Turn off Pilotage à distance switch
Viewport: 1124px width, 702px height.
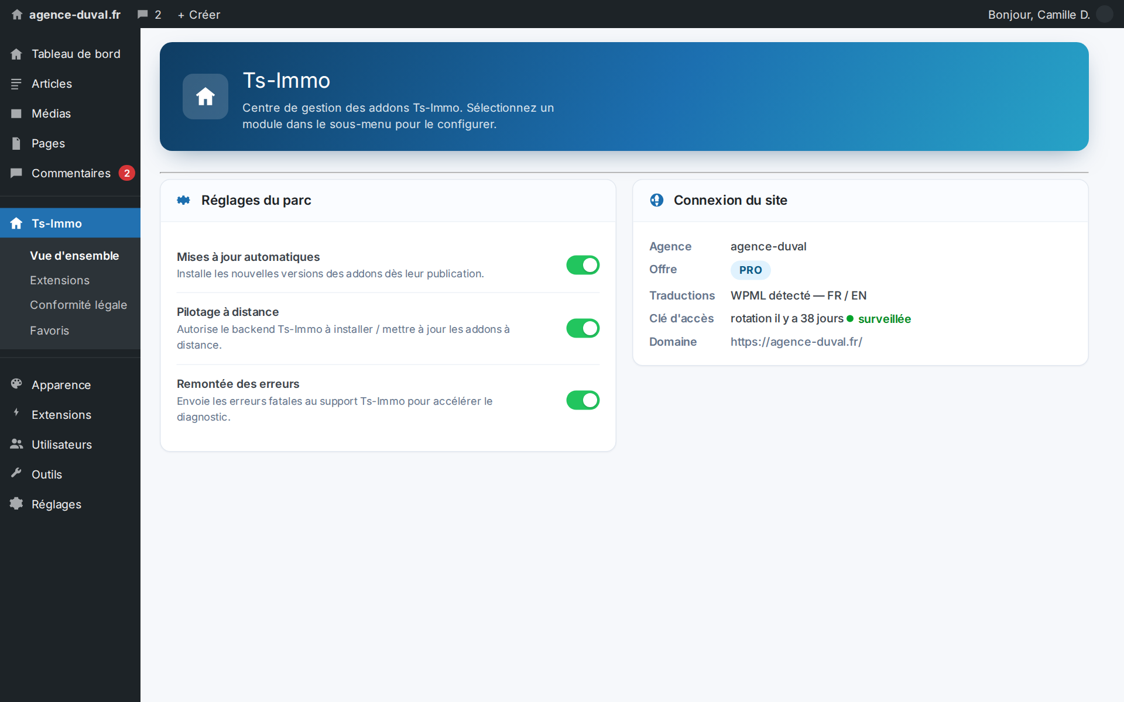pos(583,328)
